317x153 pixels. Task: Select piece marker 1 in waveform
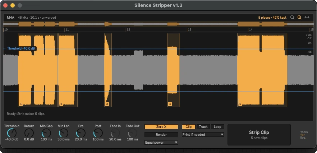tap(21, 104)
